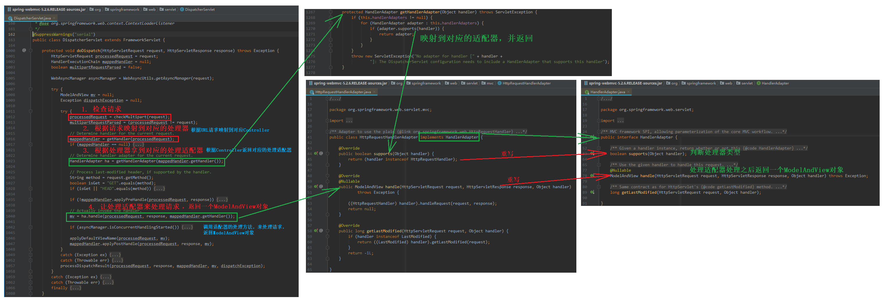Collapse the outer try block at line 1007
Screen dimensions: 891x302
(31, 89)
